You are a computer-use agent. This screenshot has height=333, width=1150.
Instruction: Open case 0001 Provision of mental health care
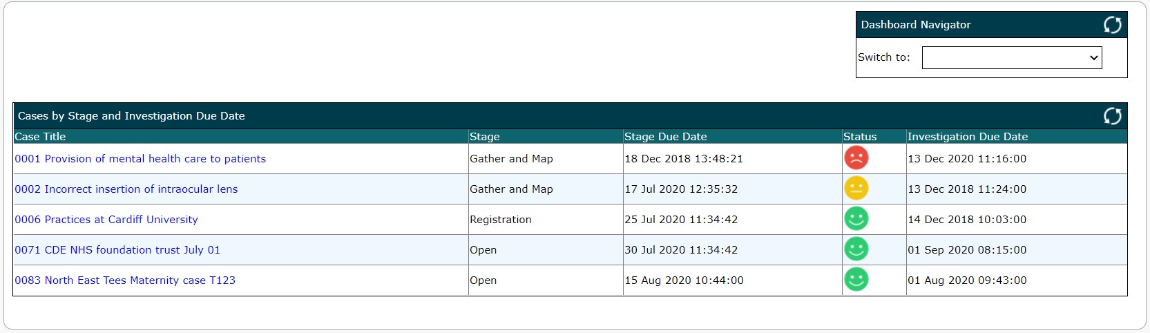point(140,159)
